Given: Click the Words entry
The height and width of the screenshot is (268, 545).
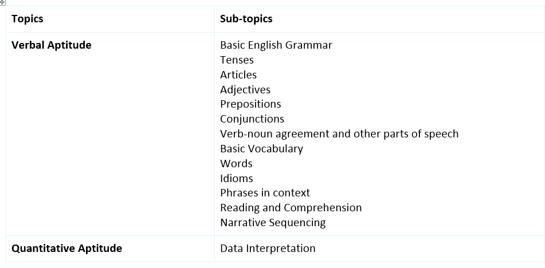Looking at the screenshot, I should (x=236, y=164).
